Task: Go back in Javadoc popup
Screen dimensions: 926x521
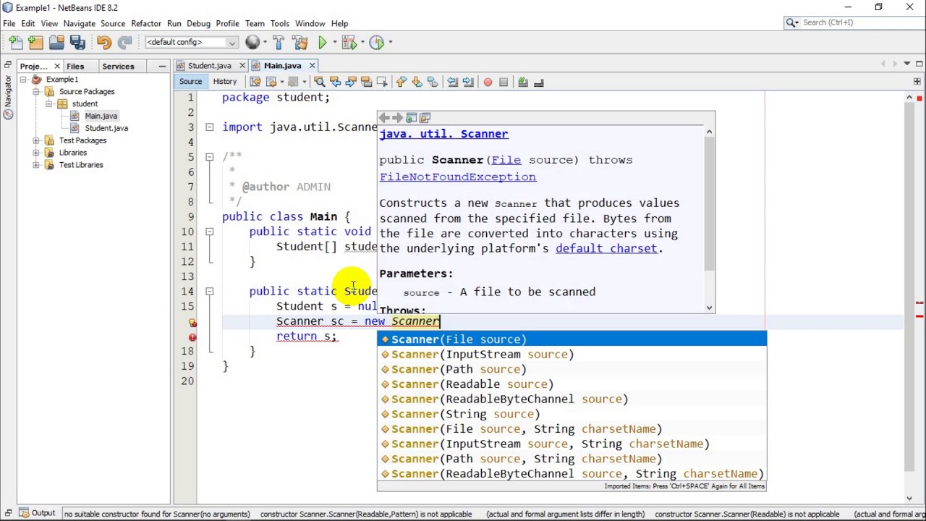Action: coord(385,118)
